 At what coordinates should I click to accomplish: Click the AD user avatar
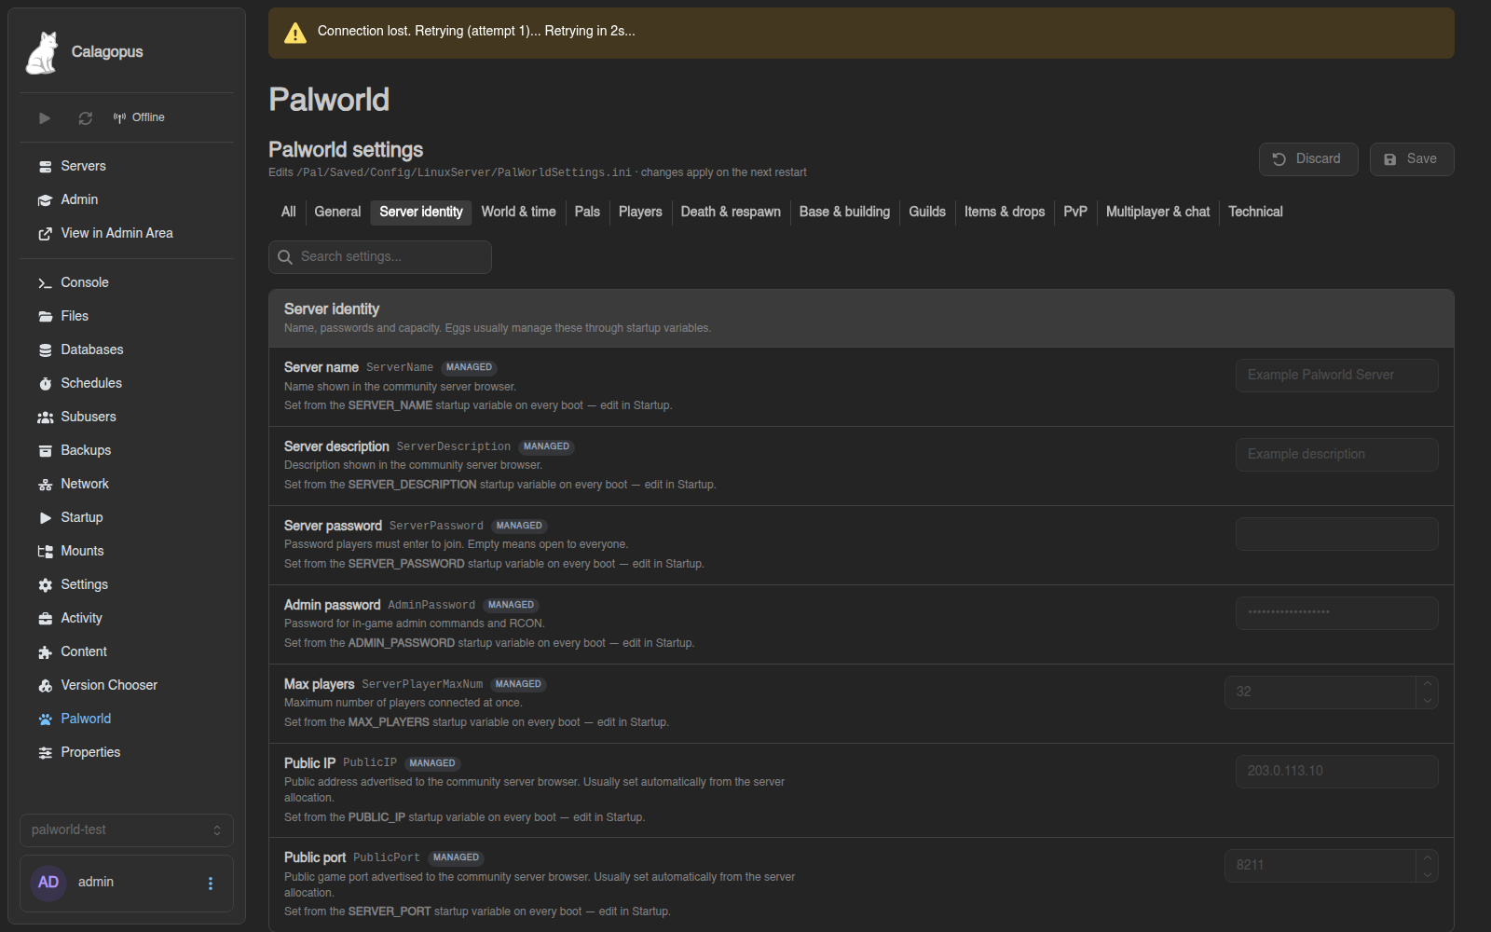click(48, 883)
